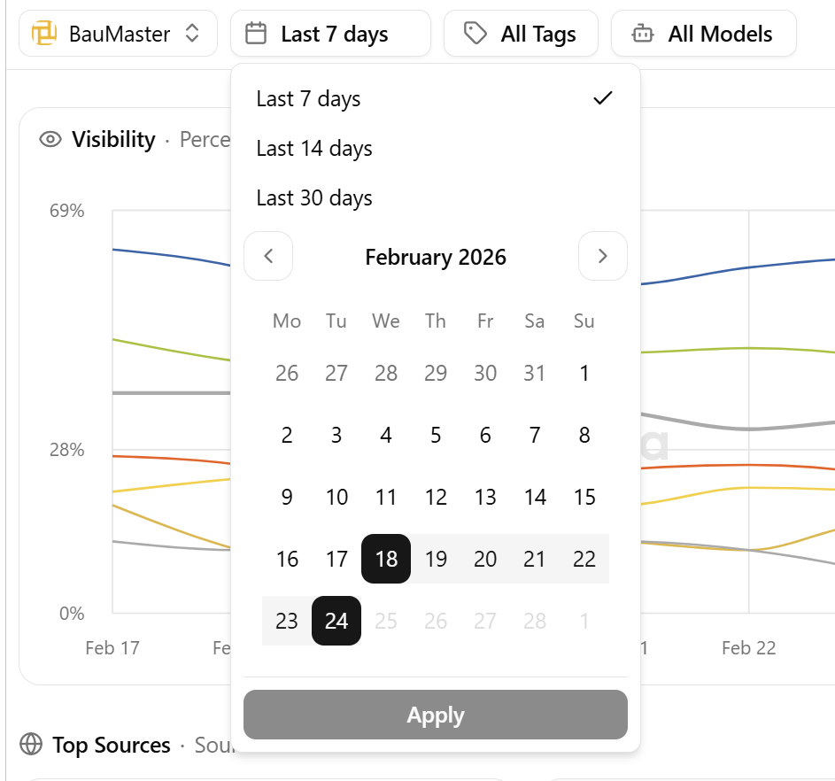
Task: Click the February 2026 month label
Action: pyautogui.click(x=435, y=257)
